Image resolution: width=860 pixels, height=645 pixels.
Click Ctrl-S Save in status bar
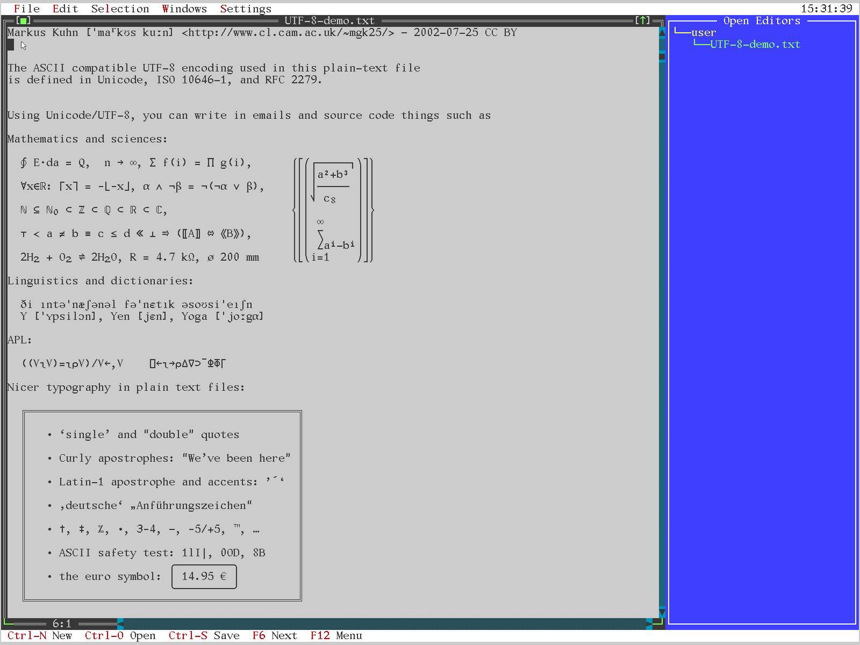[x=204, y=635]
